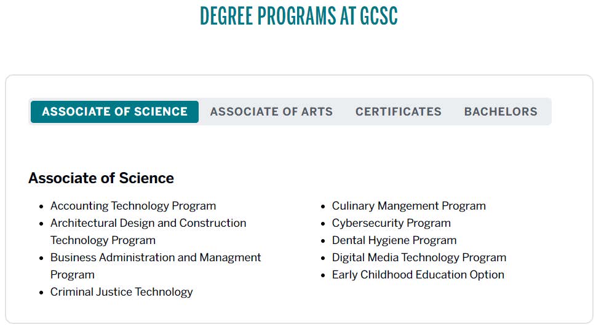
Task: Click the bullet beside Early Childhood Education Option
Action: point(324,275)
